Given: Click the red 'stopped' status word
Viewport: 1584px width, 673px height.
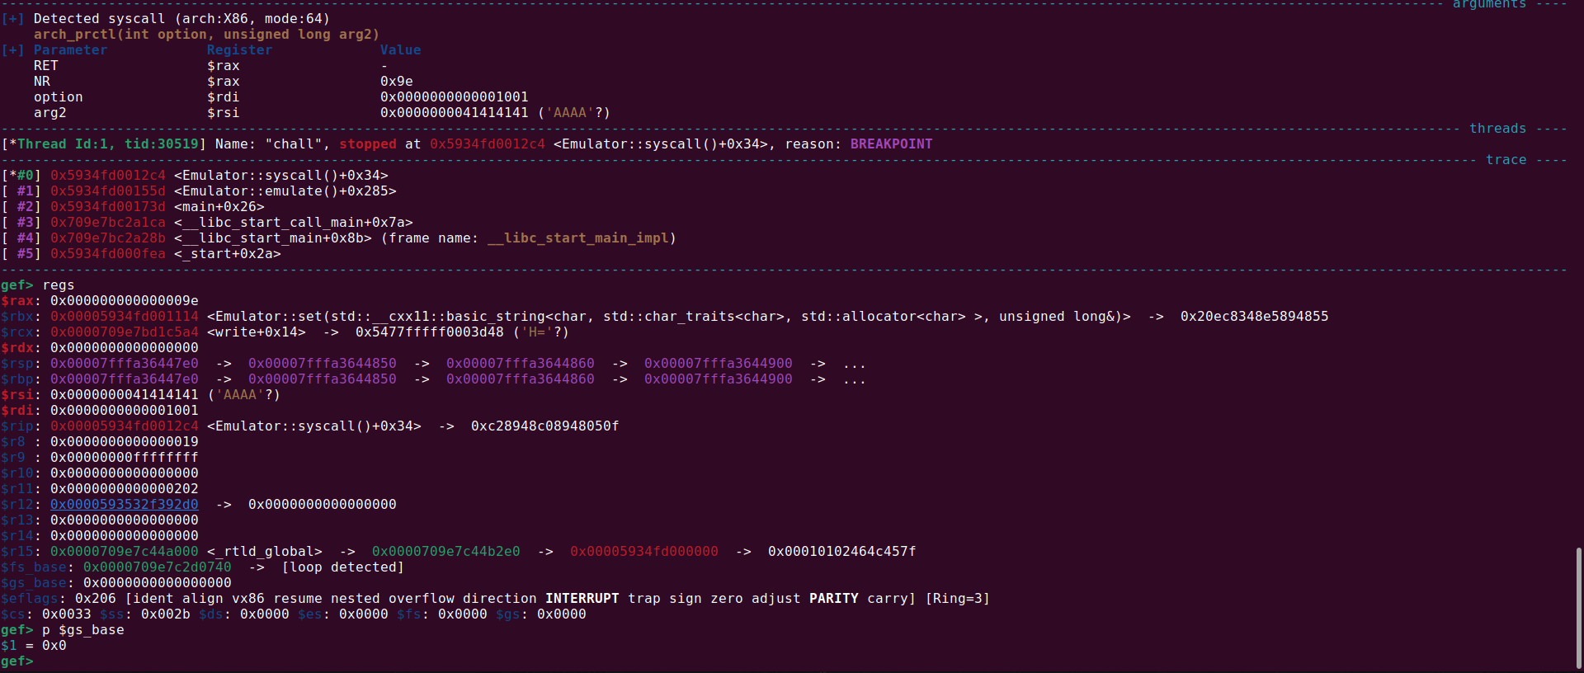Looking at the screenshot, I should tap(367, 144).
